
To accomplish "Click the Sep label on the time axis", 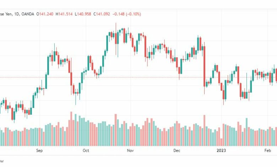I will tap(39, 151).
